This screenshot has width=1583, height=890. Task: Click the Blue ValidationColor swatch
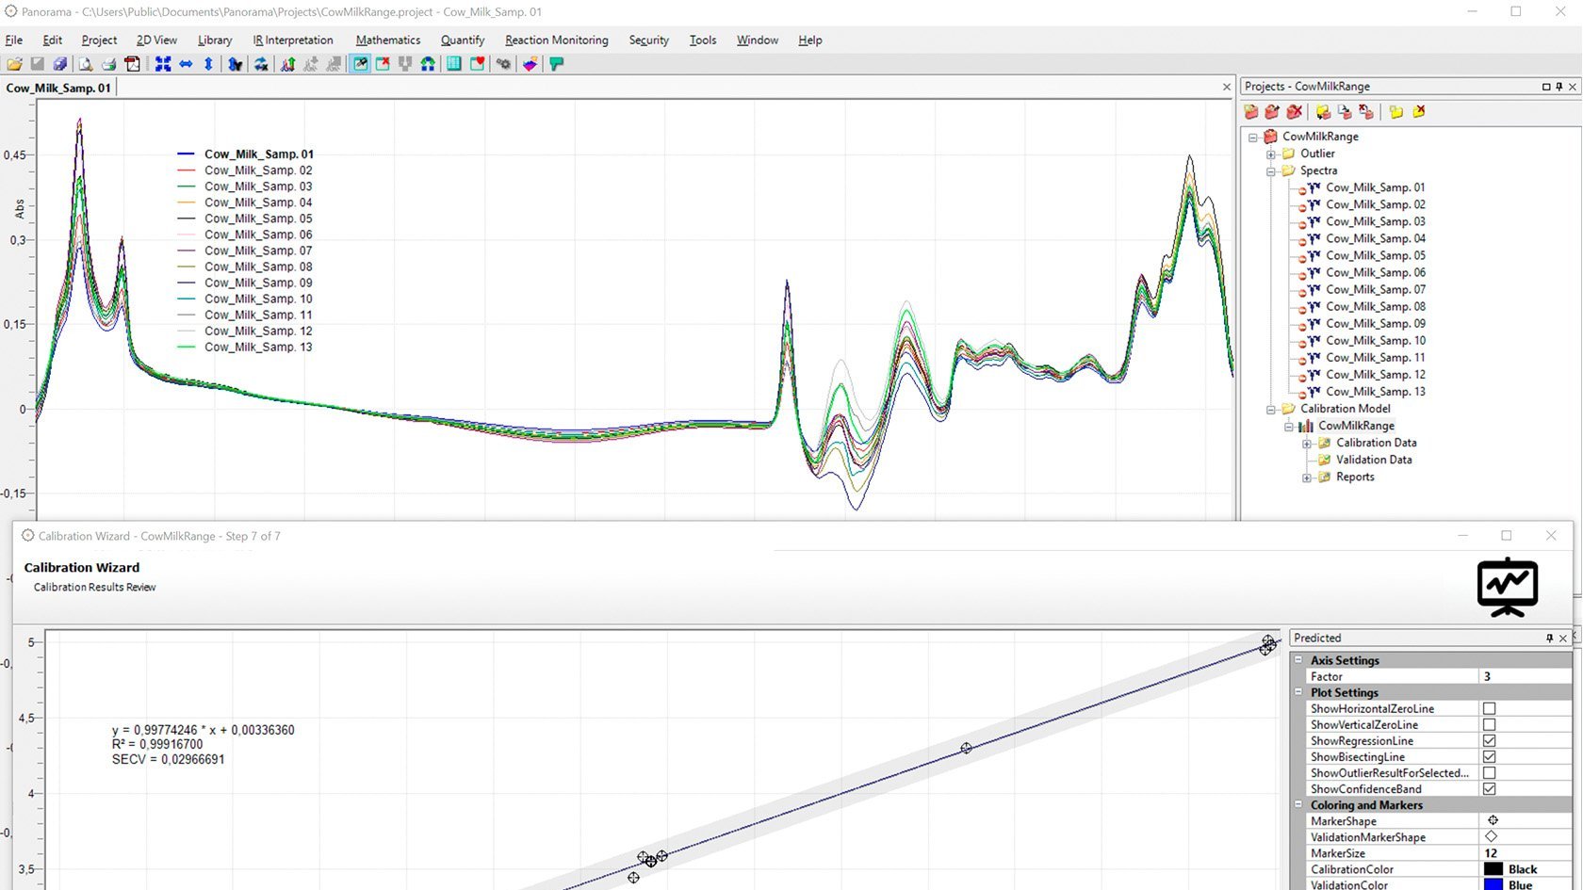pos(1493,884)
